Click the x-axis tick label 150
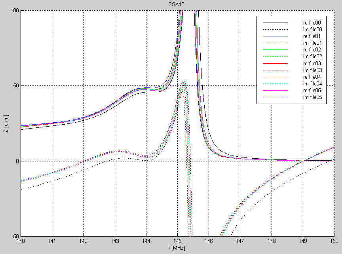The height and width of the screenshot is (254, 342). (x=334, y=241)
